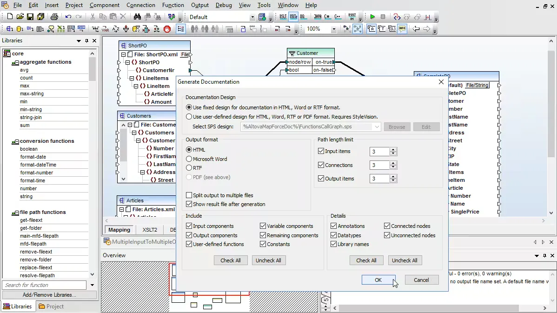This screenshot has width=557, height=313.
Task: Click Uncheck All under the Details section
Action: pyautogui.click(x=404, y=260)
